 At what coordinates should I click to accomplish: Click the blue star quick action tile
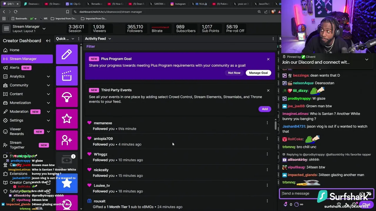coord(67,183)
